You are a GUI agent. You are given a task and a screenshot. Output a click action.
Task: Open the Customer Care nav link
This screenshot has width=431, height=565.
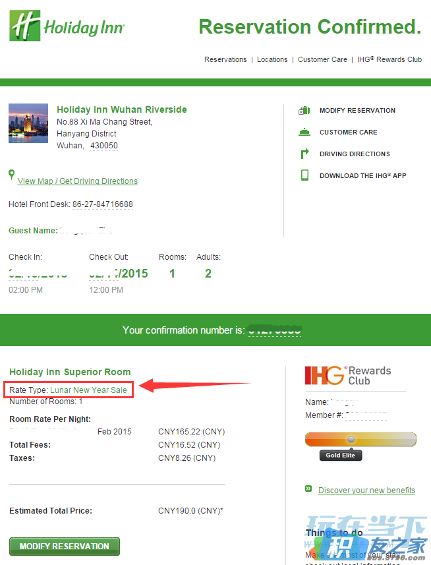click(x=322, y=59)
